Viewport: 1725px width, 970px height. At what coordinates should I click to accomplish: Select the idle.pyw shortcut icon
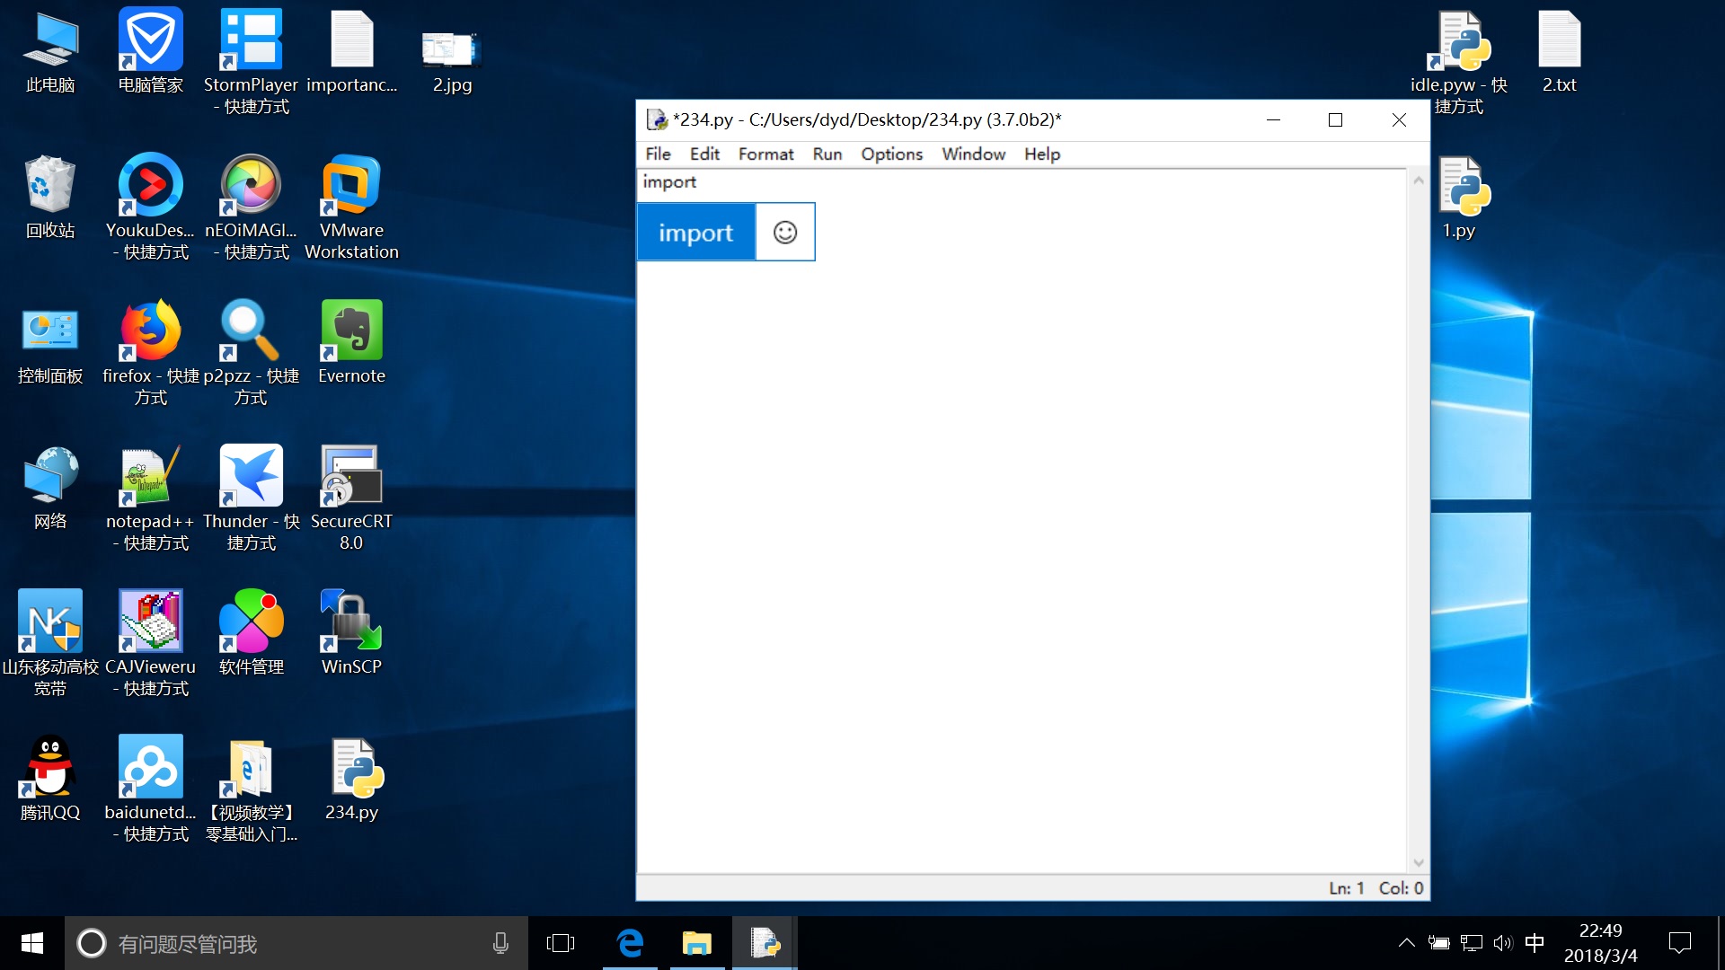[1458, 61]
